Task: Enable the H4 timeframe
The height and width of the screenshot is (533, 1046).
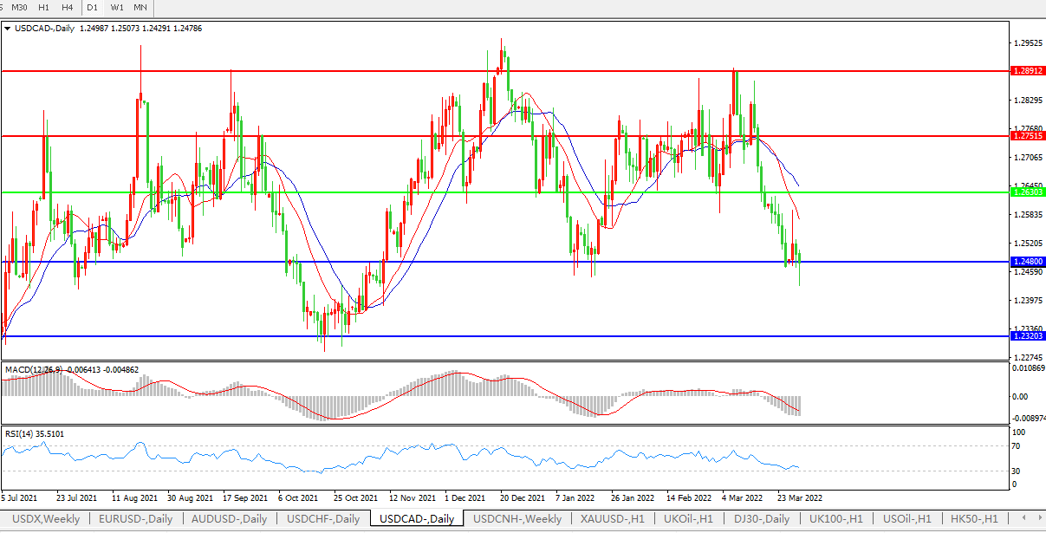Action: click(x=67, y=8)
